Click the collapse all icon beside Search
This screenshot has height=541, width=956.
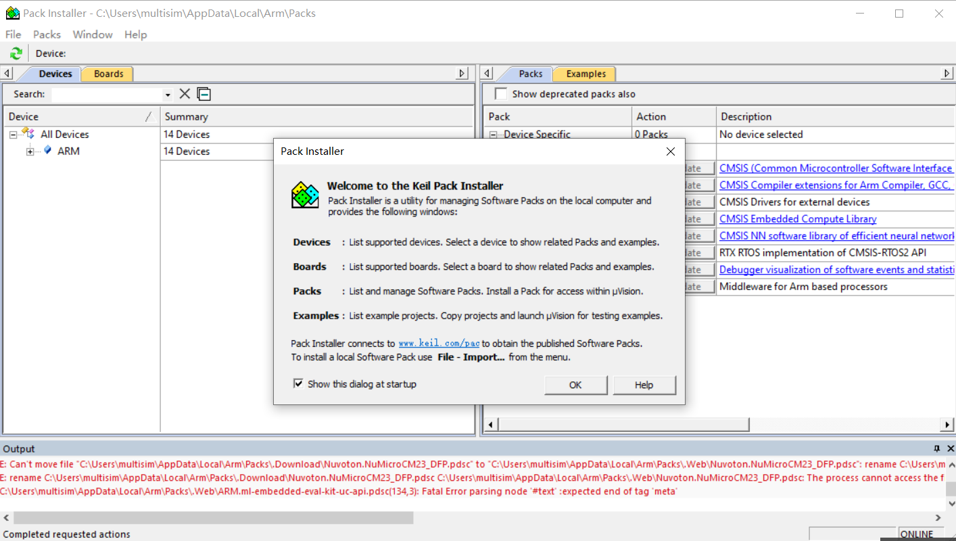(204, 94)
